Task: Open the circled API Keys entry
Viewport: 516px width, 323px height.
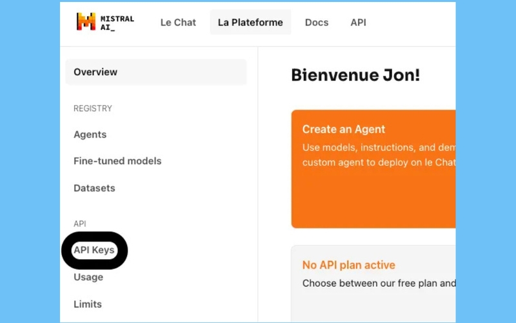Action: (94, 250)
